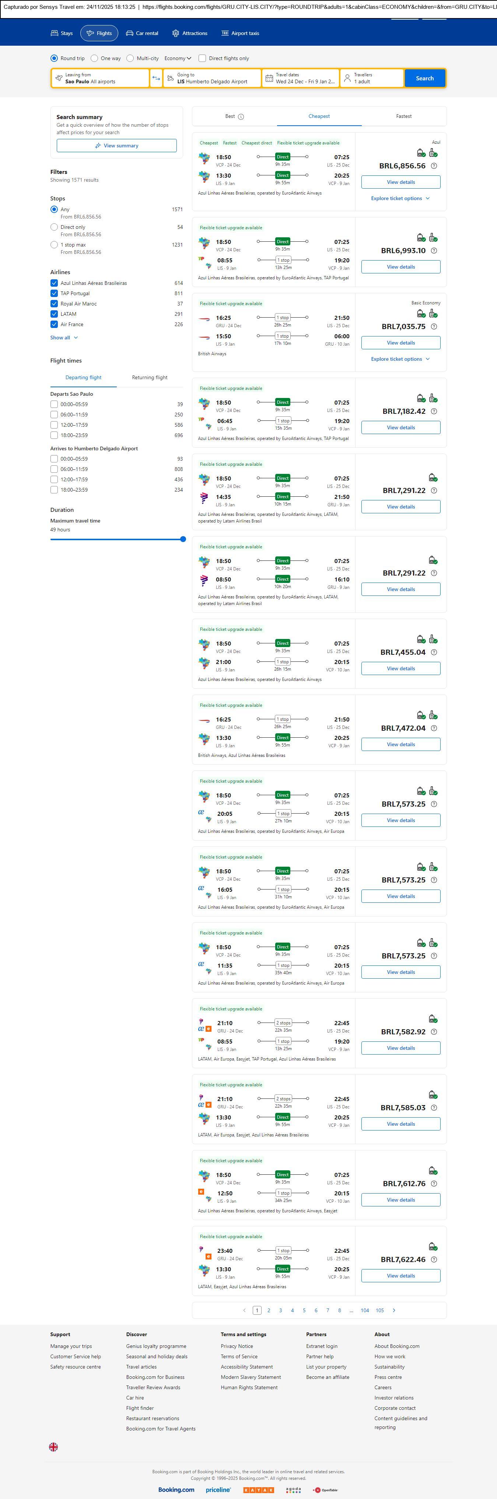Enable the Direct flights only checkbox

tap(203, 59)
